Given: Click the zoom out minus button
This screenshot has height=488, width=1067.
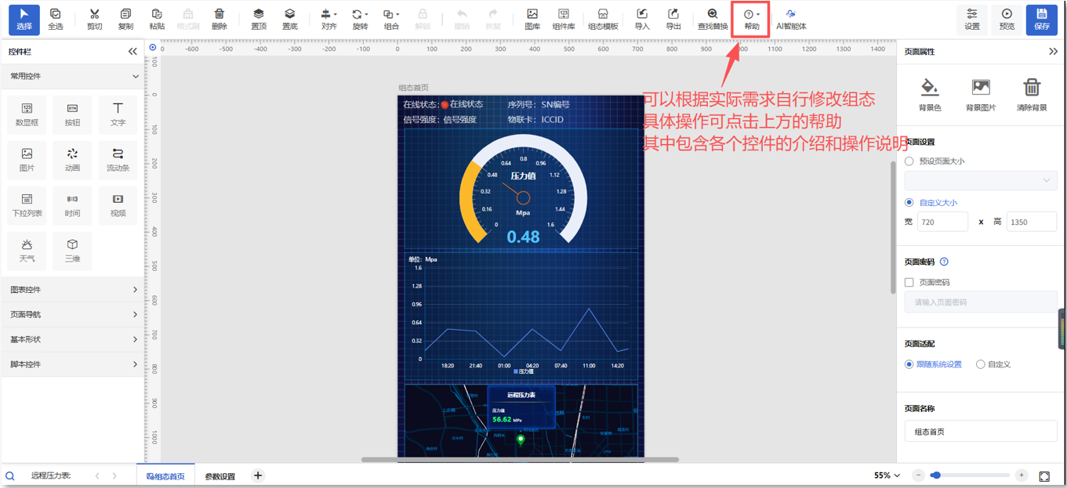Looking at the screenshot, I should tap(919, 475).
